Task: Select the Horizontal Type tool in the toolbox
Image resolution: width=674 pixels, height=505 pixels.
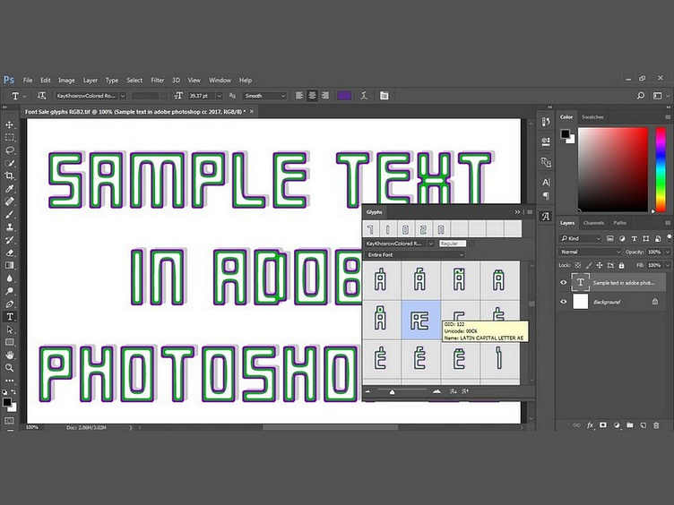Action: point(10,317)
